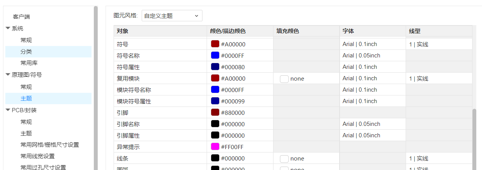Edit 符号 font Arial | 0.1inch
This screenshot has width=482, height=170.
coord(373,44)
